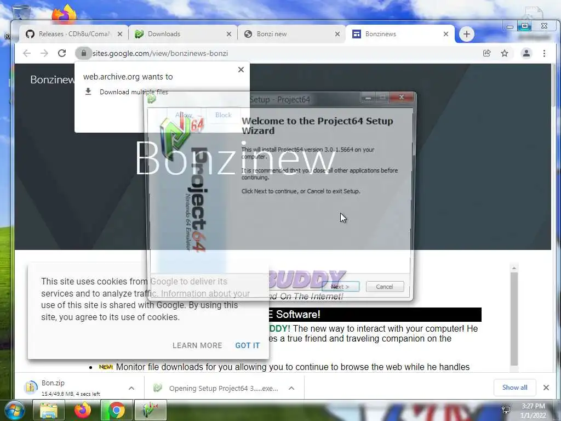Show all downloads

click(514, 388)
